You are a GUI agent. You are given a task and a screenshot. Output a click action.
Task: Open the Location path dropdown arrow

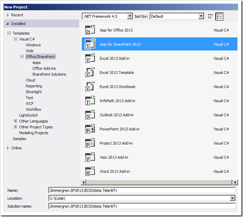click(232, 198)
